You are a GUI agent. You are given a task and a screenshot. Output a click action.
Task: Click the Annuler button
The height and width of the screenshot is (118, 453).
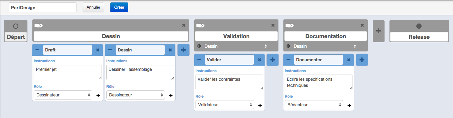click(93, 7)
